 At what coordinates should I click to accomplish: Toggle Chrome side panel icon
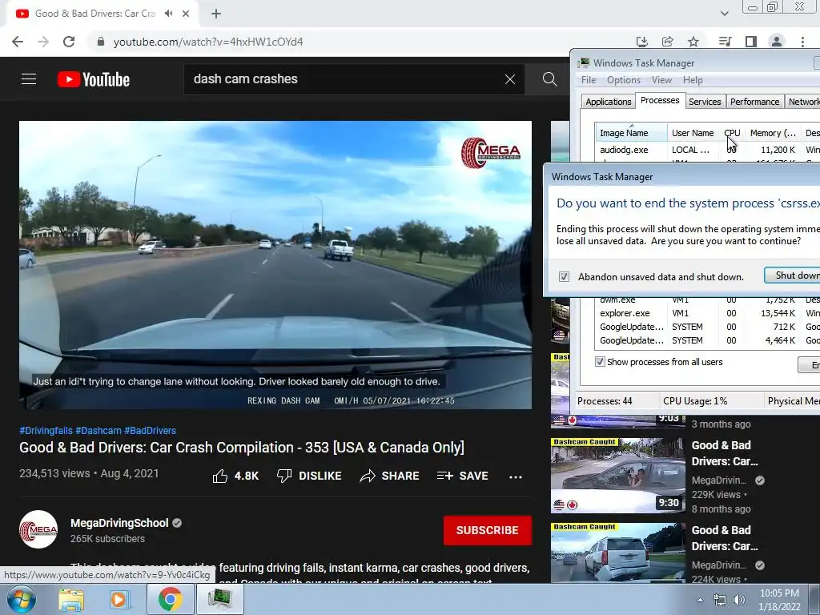751,42
